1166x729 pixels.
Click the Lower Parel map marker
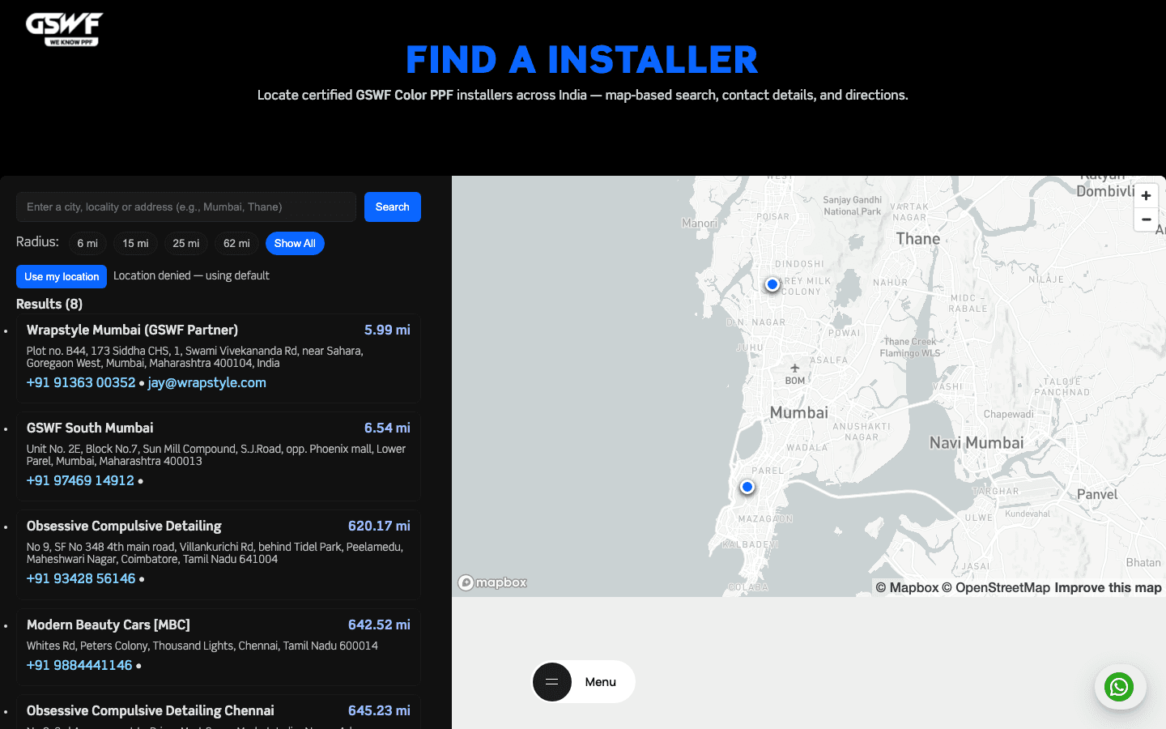click(747, 487)
